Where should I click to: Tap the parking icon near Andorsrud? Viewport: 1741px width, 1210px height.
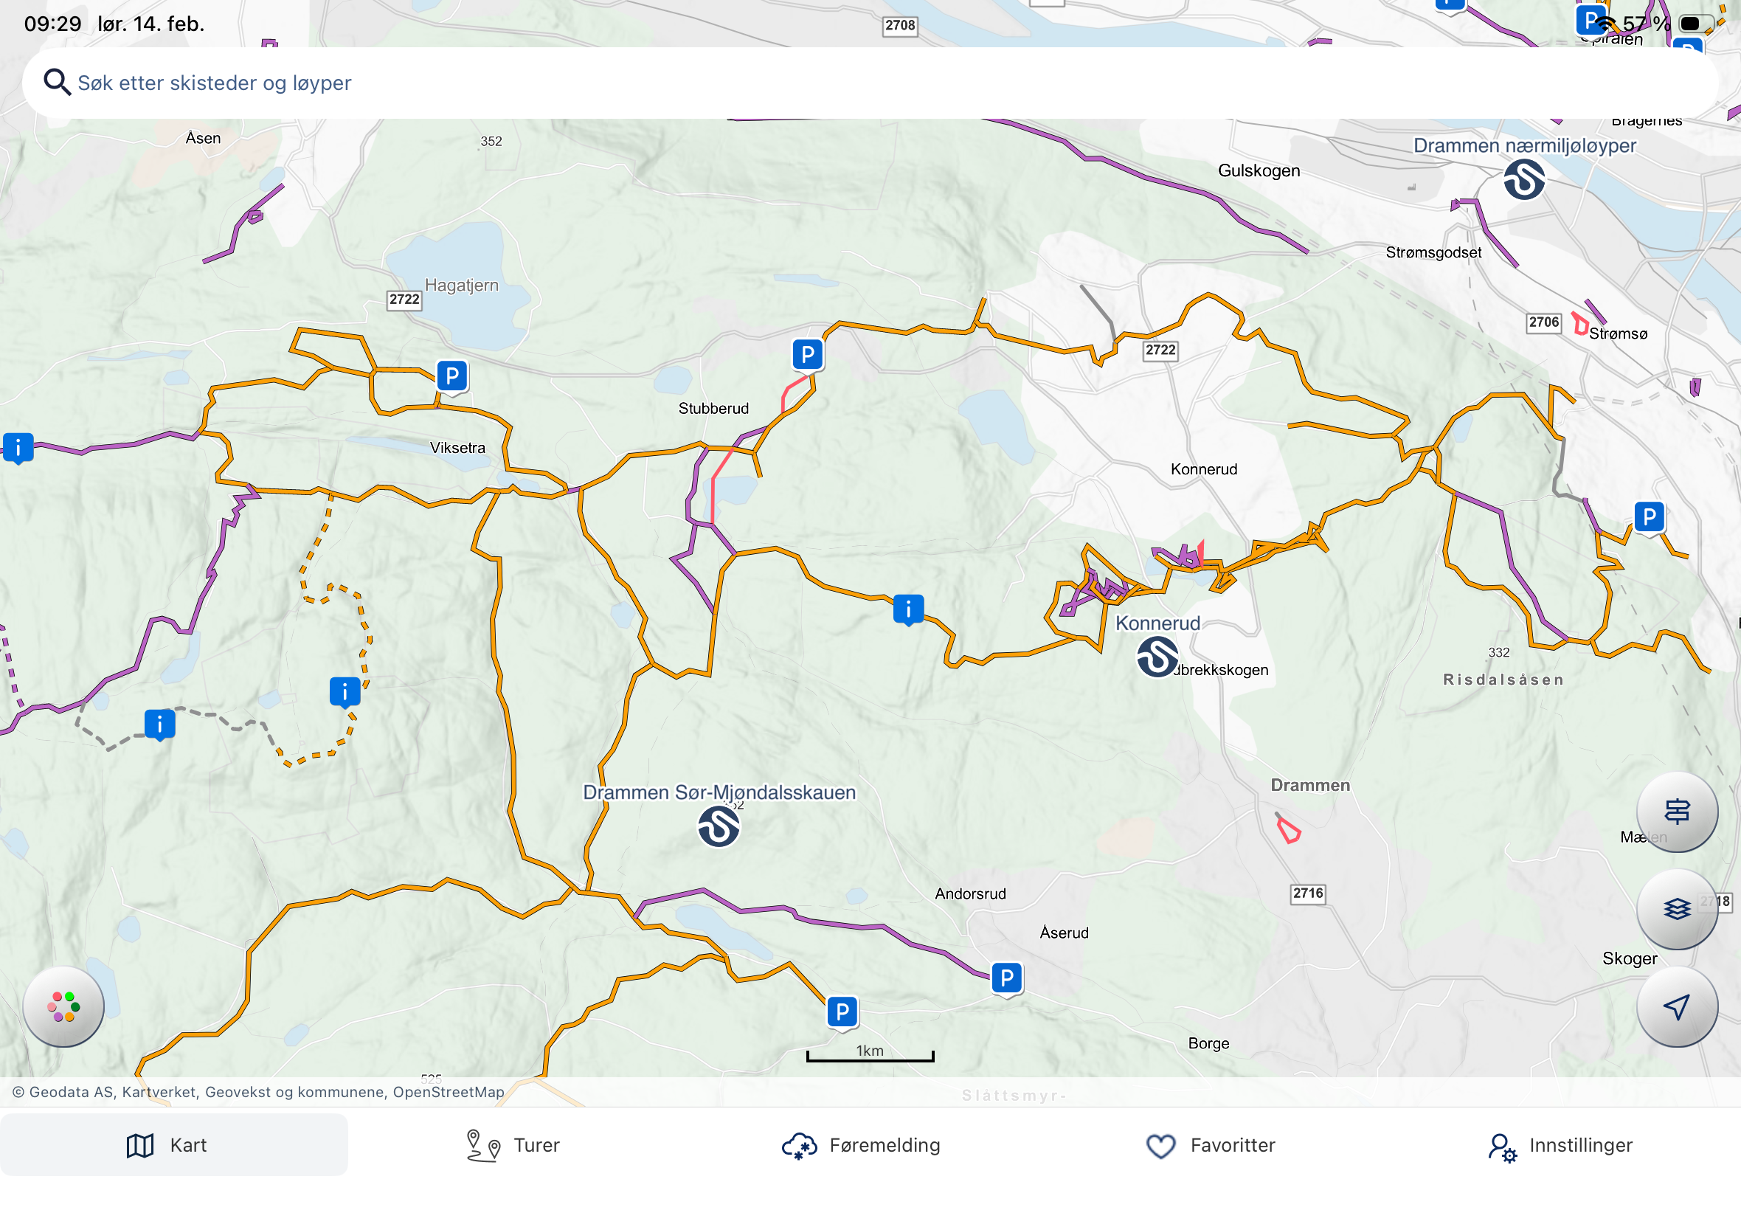[1006, 978]
